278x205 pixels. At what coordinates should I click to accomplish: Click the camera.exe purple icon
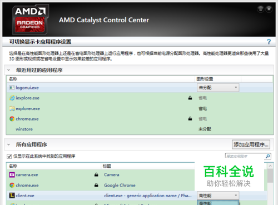point(12,174)
